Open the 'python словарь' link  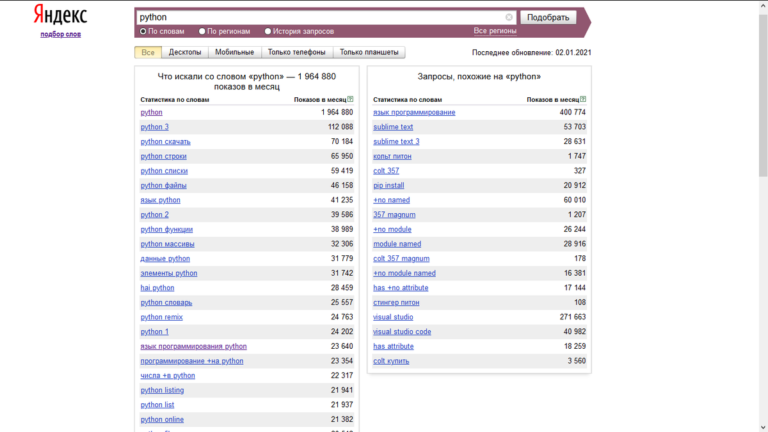click(x=166, y=303)
